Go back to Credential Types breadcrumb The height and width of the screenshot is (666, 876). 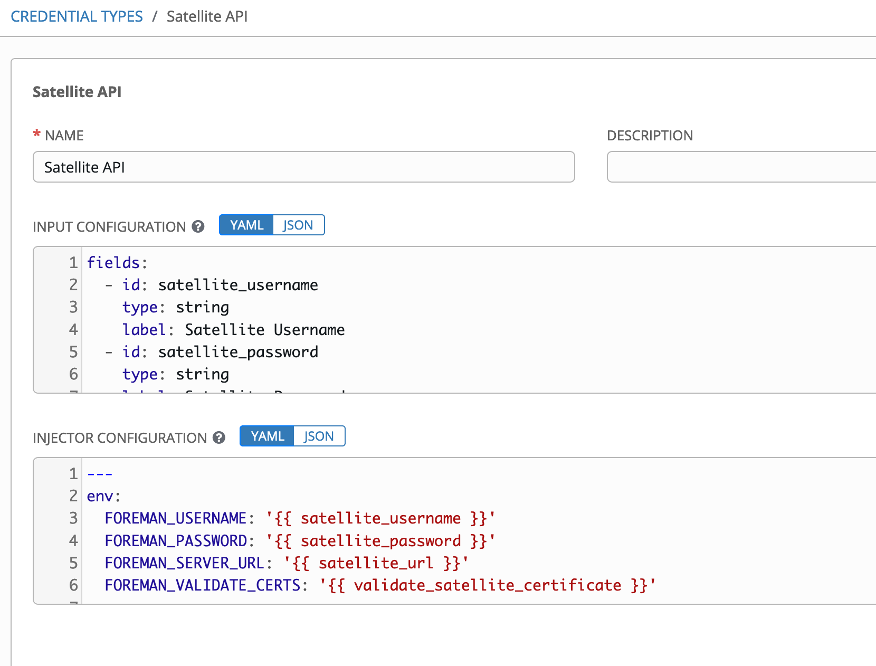[77, 16]
